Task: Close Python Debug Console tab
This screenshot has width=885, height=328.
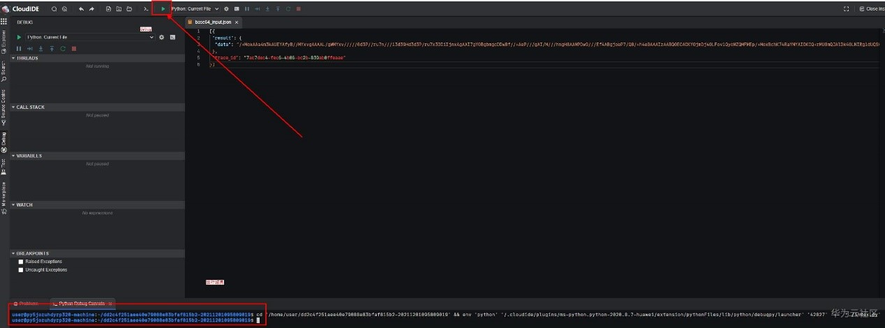Action: point(110,304)
